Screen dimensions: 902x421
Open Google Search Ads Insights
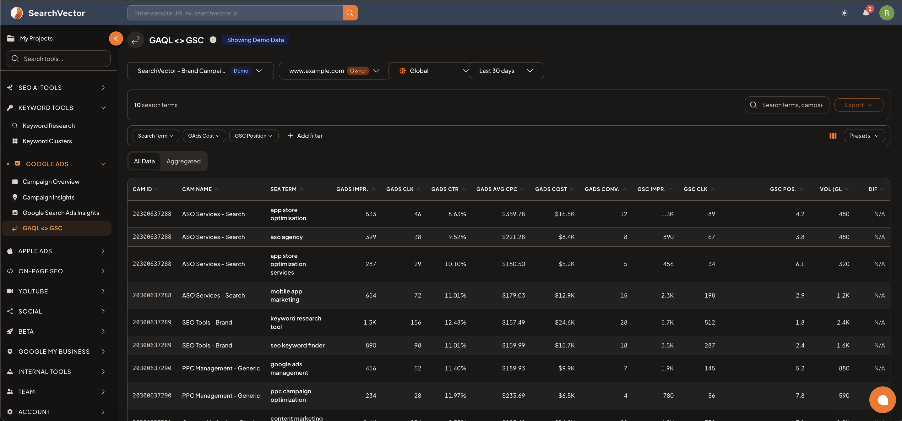coord(61,213)
